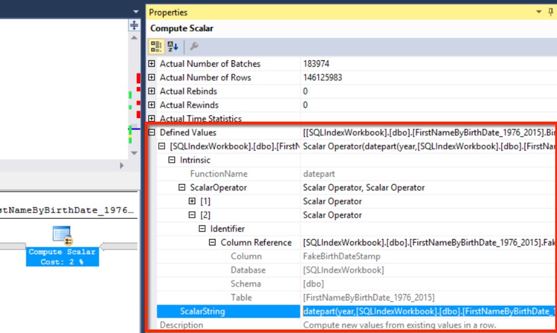Expand Actual Number of Rows
The image size is (557, 333).
[x=152, y=77]
